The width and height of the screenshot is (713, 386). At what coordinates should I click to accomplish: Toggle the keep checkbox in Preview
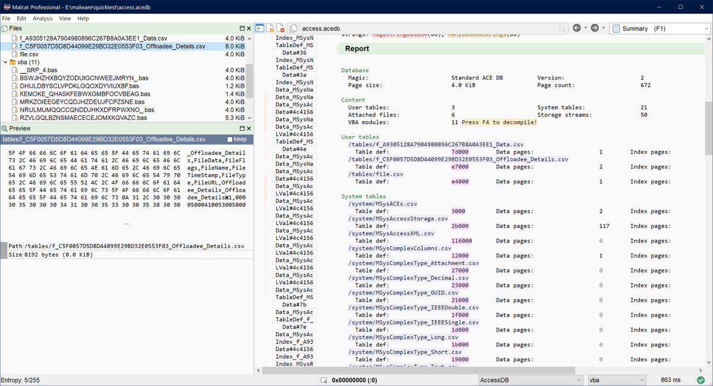(x=230, y=139)
